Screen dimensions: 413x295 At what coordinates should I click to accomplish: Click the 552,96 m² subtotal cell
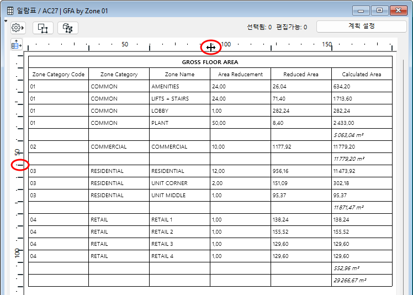pyautogui.click(x=362, y=268)
